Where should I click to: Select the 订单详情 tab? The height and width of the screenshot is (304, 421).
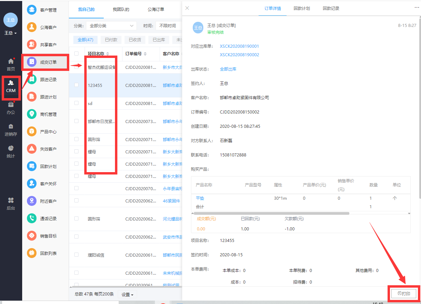pos(273,9)
